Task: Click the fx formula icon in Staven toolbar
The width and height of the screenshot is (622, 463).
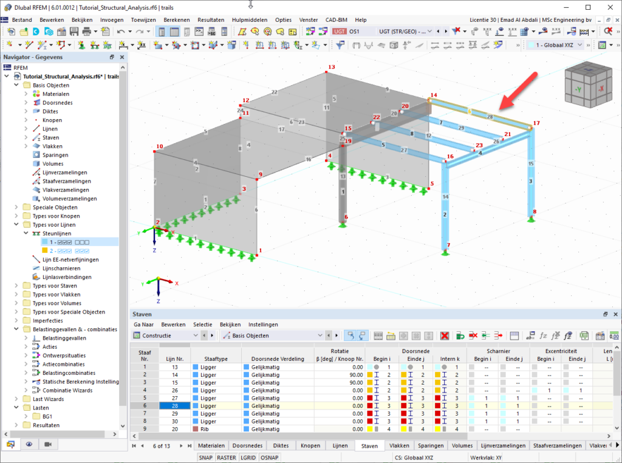Action: point(543,335)
